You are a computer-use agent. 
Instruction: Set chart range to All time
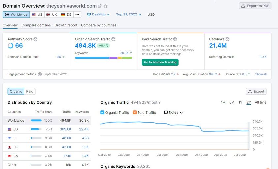261,102
